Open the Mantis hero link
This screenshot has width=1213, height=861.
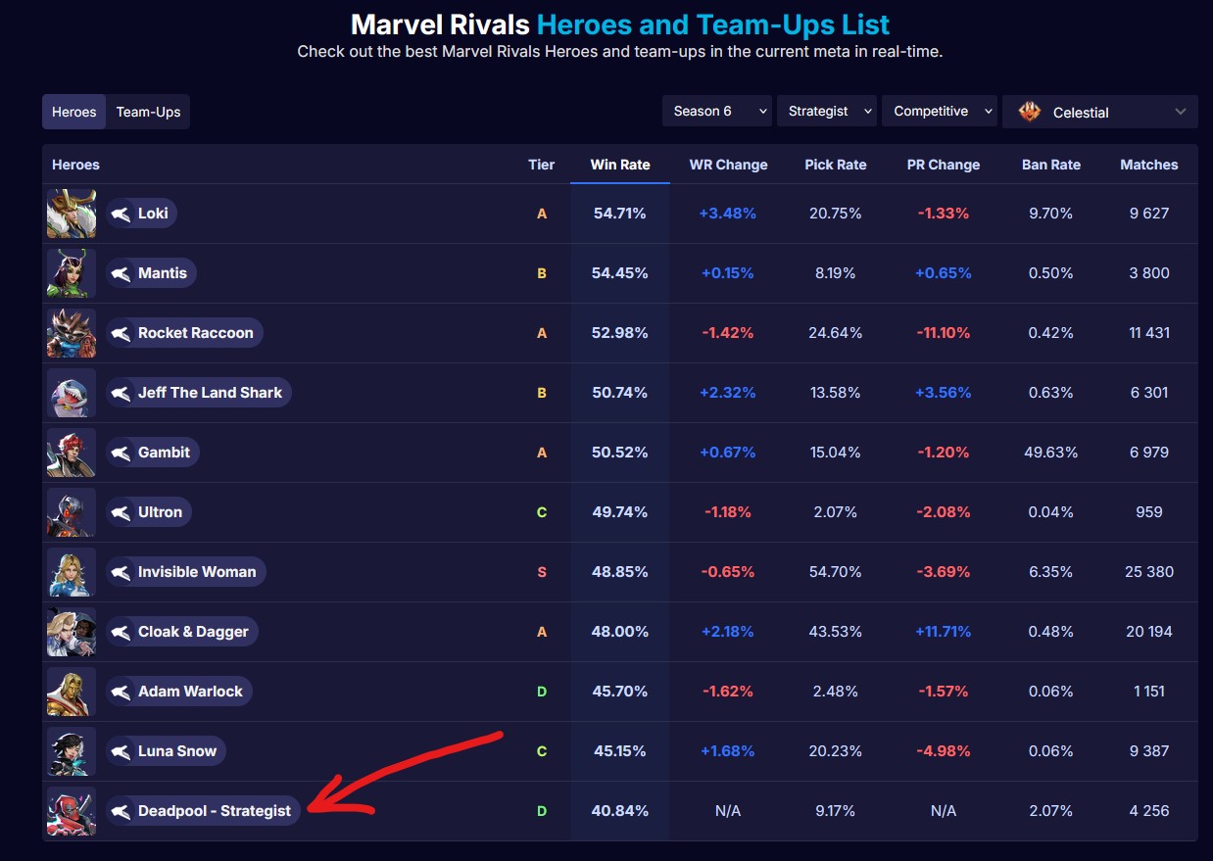(x=151, y=273)
